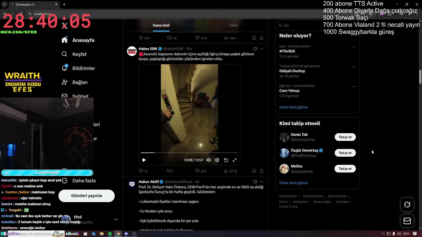Open system volume from tray

(399, 234)
